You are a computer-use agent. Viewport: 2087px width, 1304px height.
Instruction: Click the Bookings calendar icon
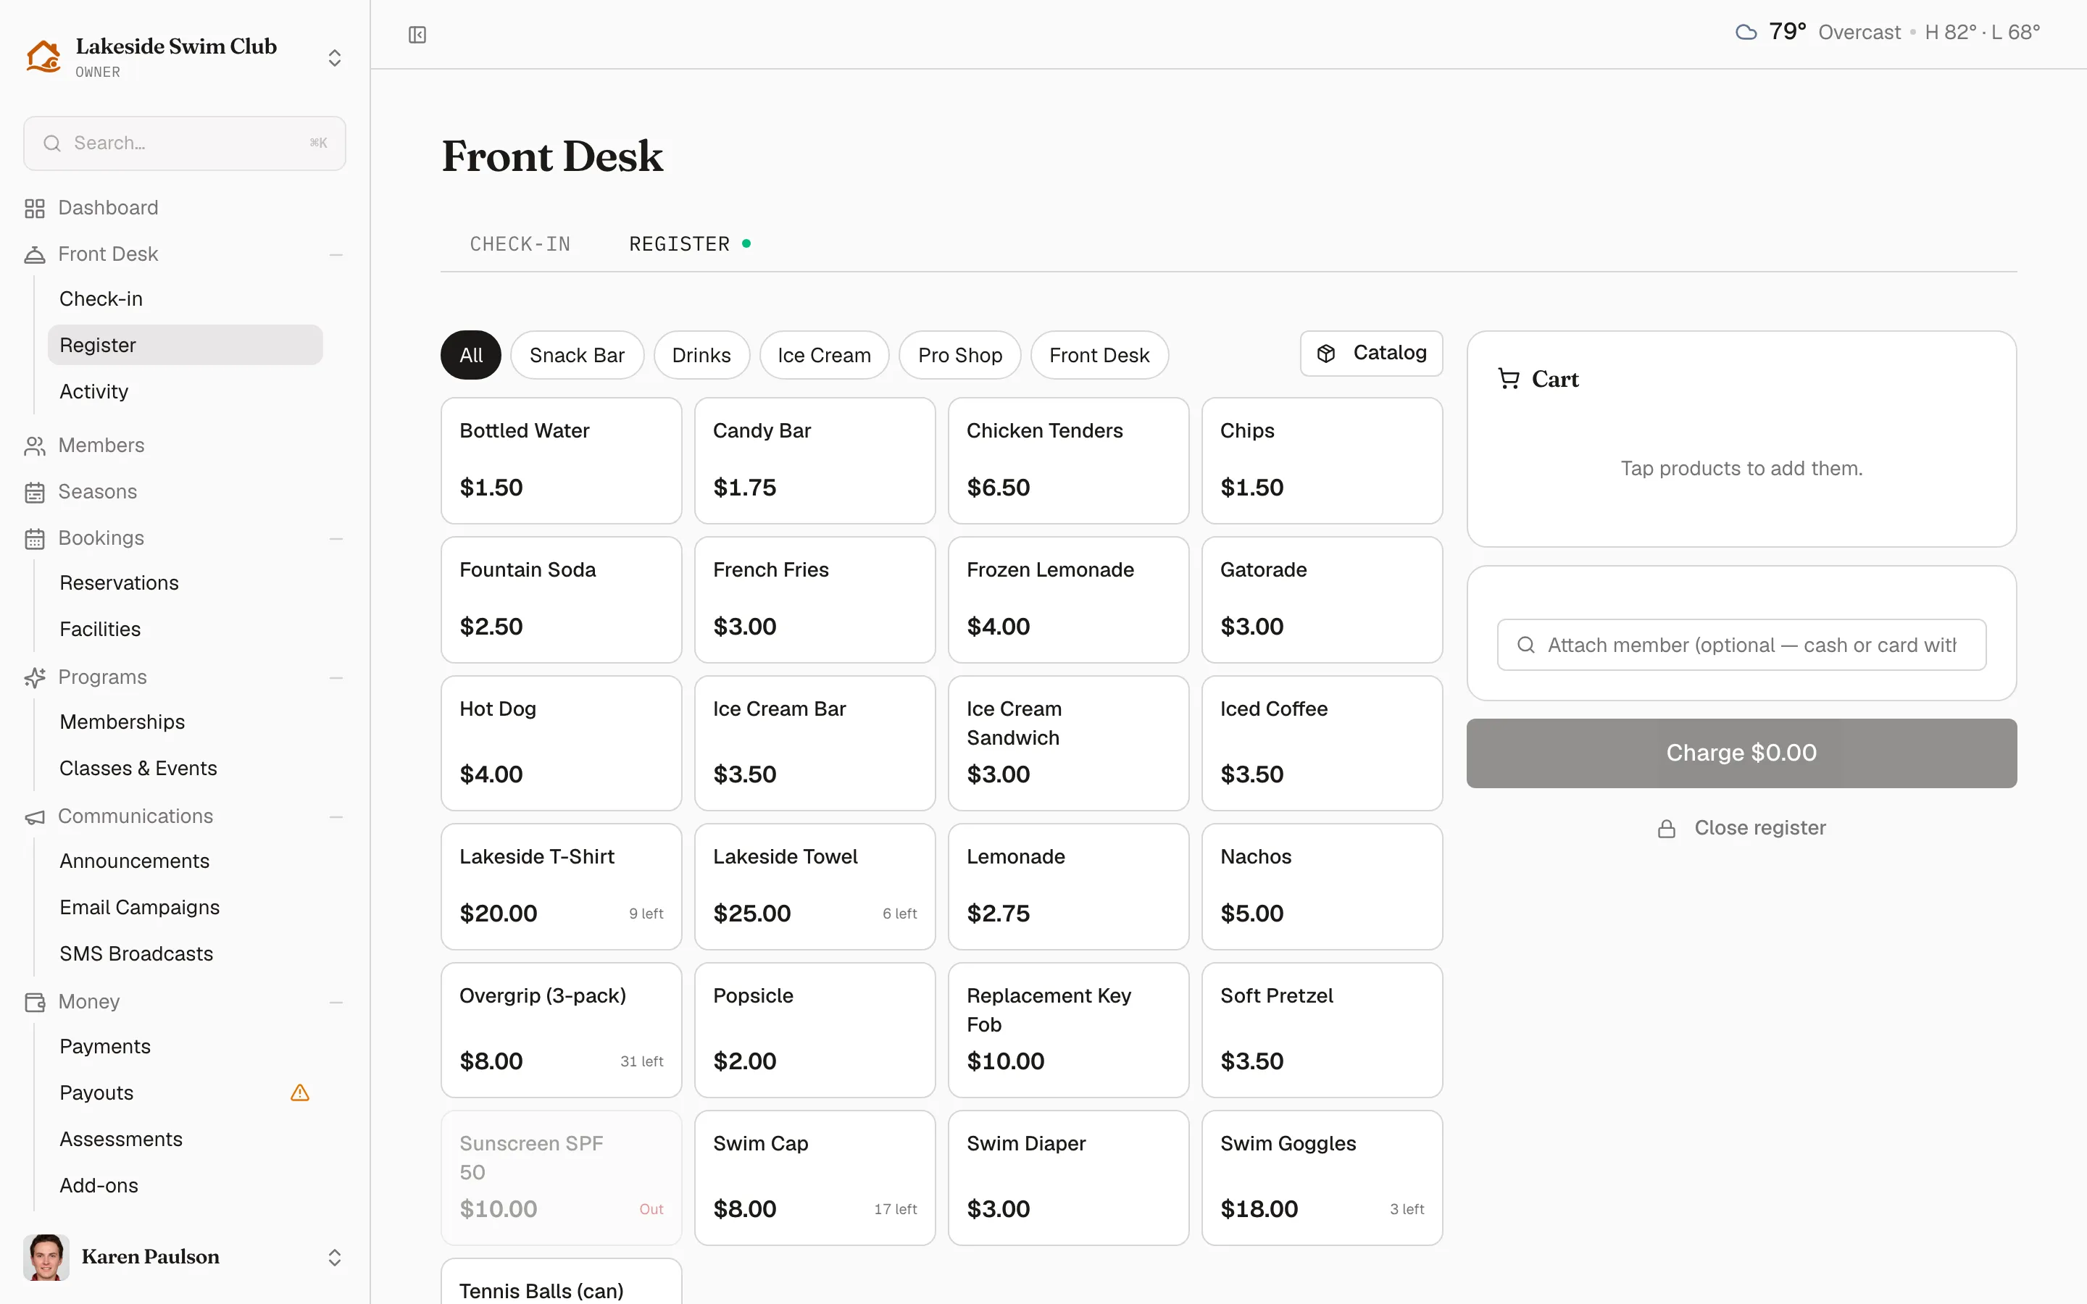tap(35, 539)
